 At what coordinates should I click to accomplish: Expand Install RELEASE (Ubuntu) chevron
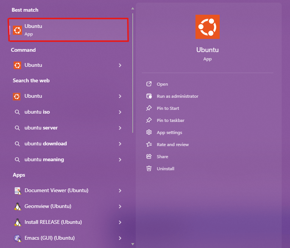click(x=120, y=222)
